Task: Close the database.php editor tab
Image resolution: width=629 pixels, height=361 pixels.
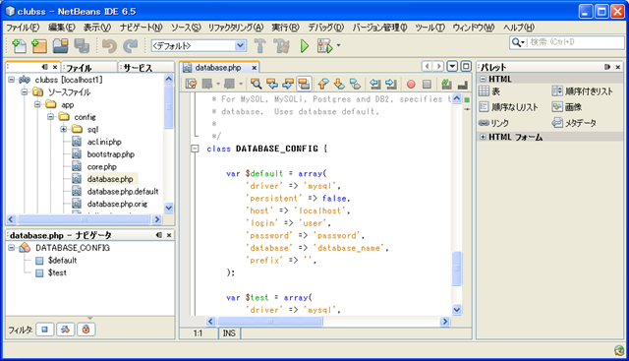Action: coord(254,68)
